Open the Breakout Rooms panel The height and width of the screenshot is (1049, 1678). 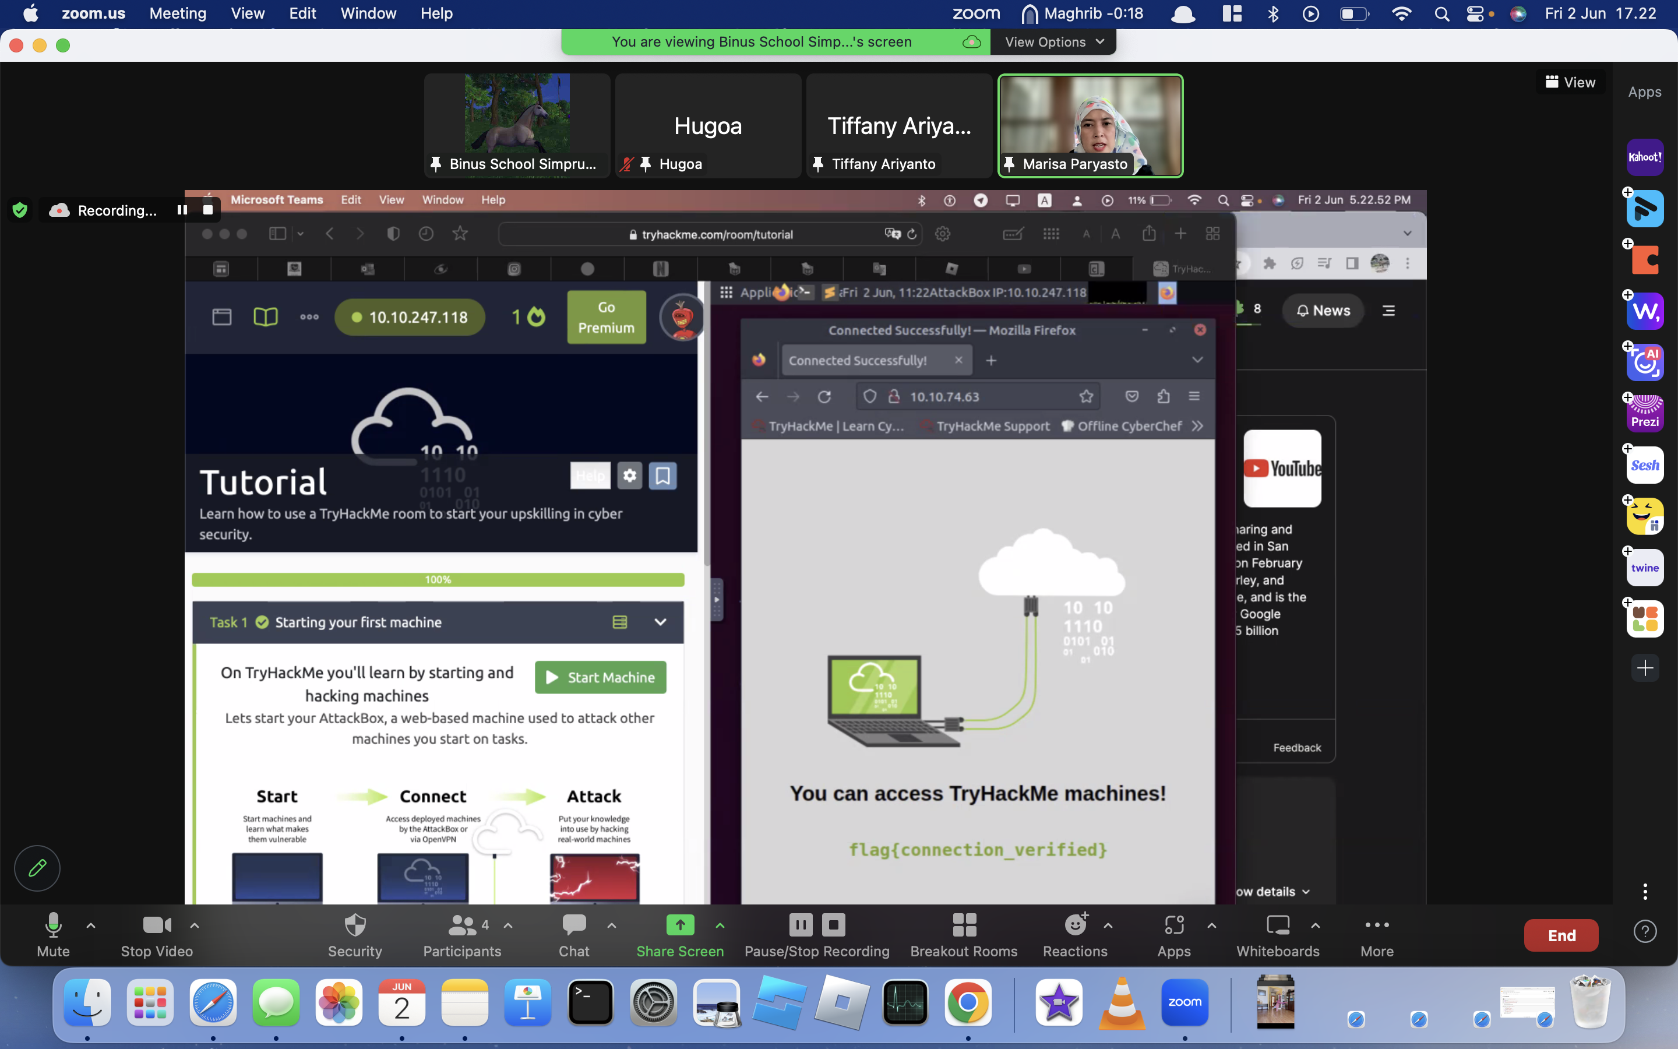pos(963,934)
